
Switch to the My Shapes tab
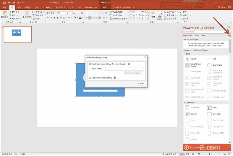tap(188, 36)
